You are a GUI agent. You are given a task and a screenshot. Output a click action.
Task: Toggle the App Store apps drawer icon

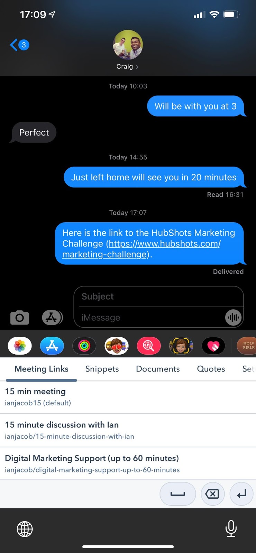pyautogui.click(x=52, y=317)
